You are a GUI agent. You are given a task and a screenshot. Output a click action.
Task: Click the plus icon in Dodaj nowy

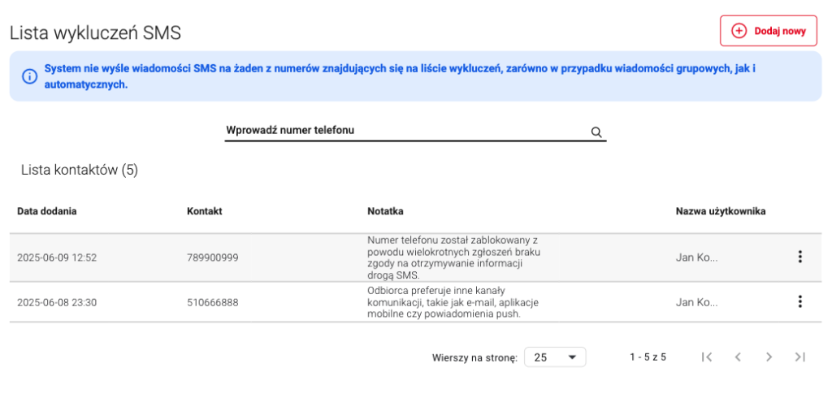(x=739, y=31)
